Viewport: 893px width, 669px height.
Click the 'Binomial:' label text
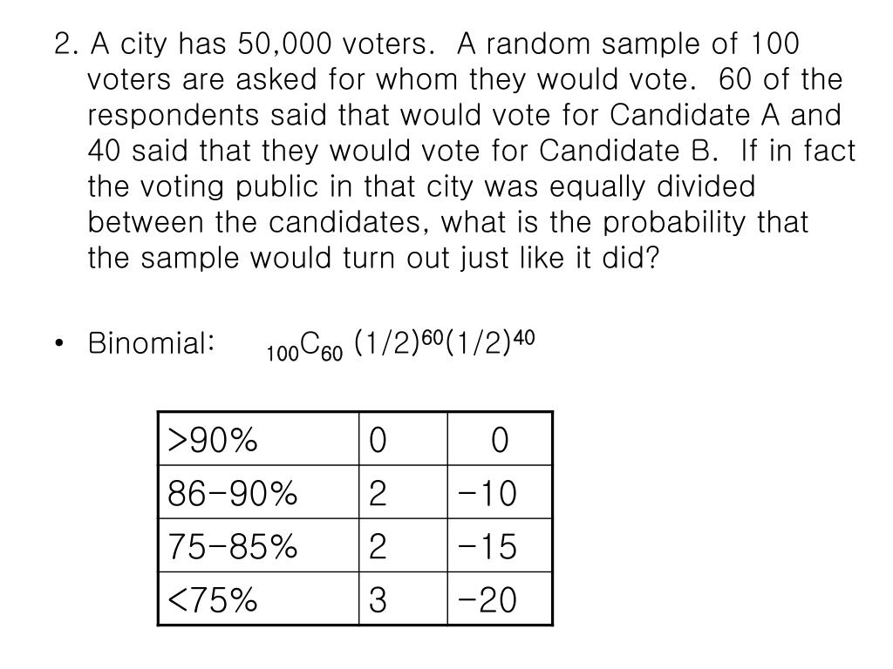click(x=151, y=343)
